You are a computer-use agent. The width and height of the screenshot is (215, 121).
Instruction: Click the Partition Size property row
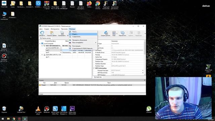pyautogui.click(x=119, y=62)
